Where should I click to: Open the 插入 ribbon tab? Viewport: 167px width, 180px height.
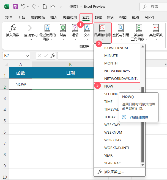[x=54, y=17]
